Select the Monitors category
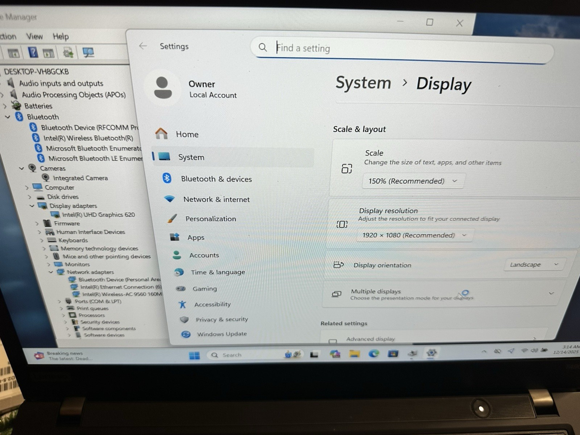Screen dimensions: 580x435 pyautogui.click(x=77, y=264)
